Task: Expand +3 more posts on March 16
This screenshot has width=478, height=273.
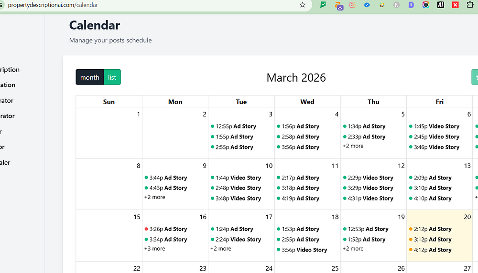Action: pos(154,248)
